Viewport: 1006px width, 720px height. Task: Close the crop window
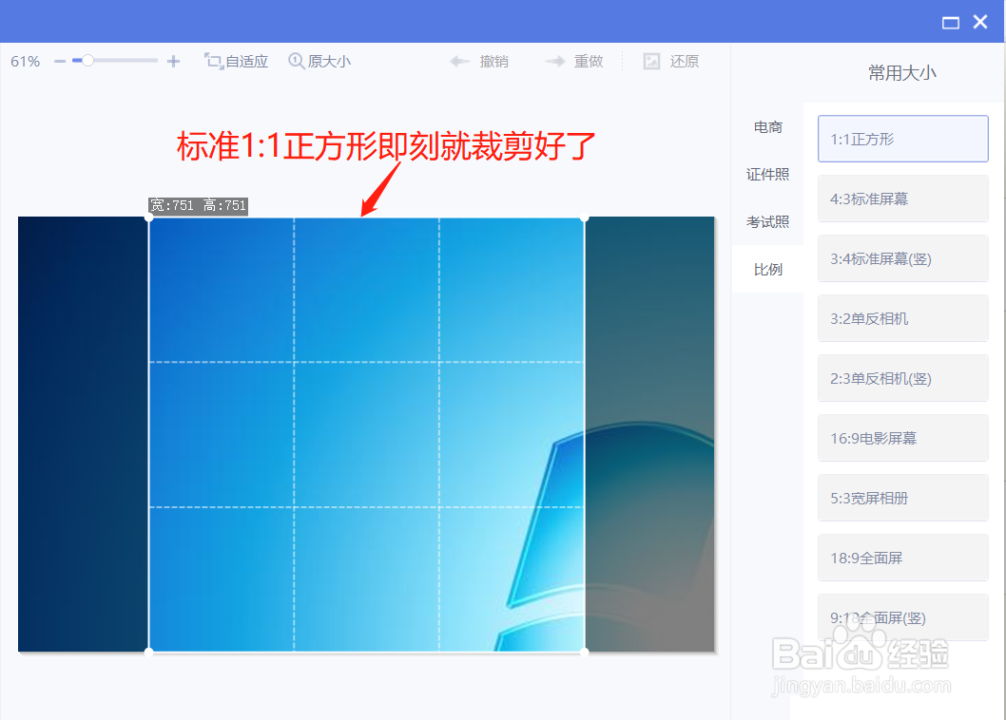[980, 22]
